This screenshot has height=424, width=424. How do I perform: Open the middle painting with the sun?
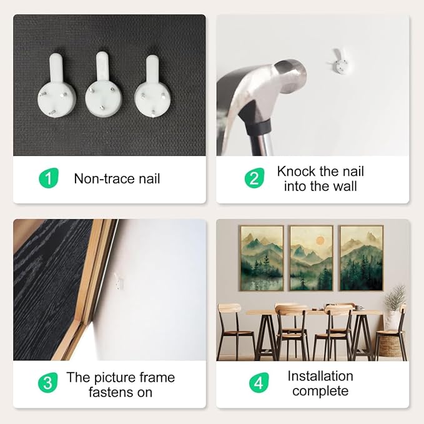pyautogui.click(x=312, y=259)
